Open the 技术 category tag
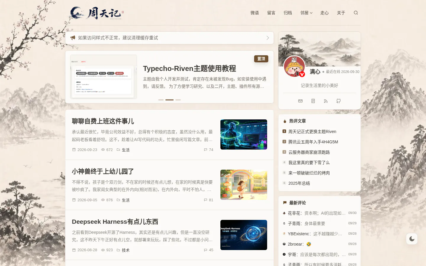Screen dimensions: 426x266 click(x=126, y=250)
